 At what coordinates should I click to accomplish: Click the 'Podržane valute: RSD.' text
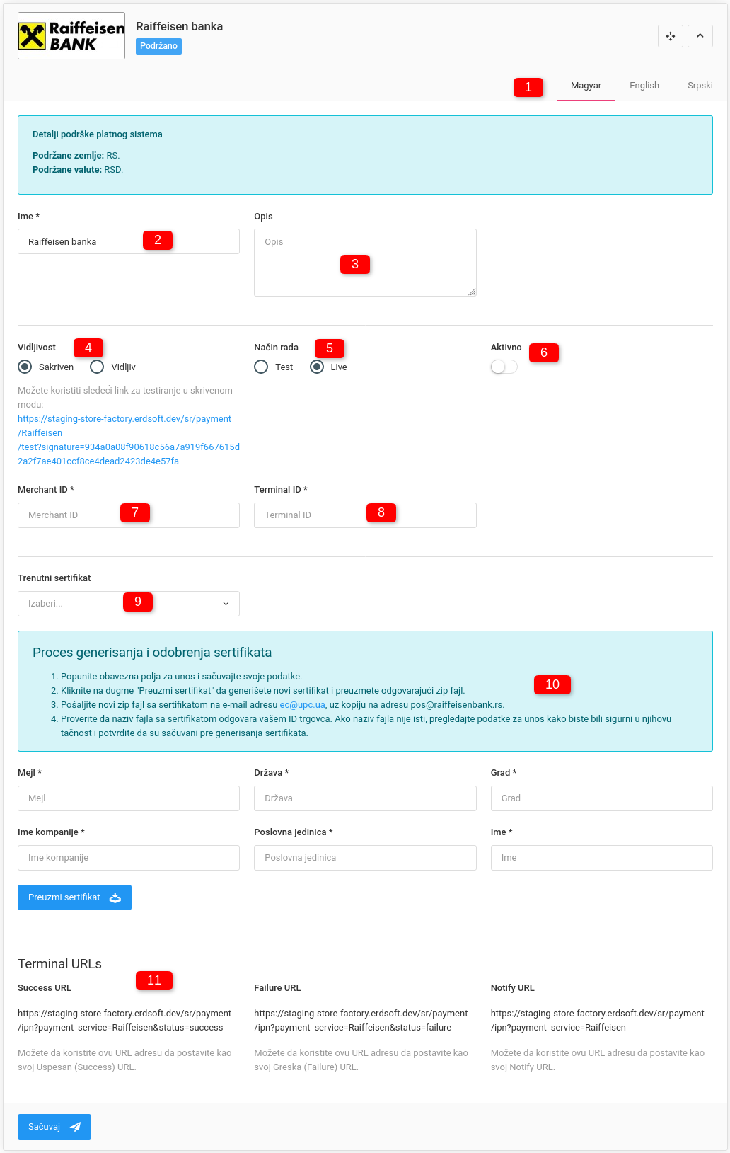click(78, 170)
